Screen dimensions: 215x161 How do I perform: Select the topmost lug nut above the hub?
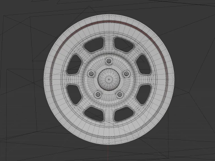coord(109,61)
